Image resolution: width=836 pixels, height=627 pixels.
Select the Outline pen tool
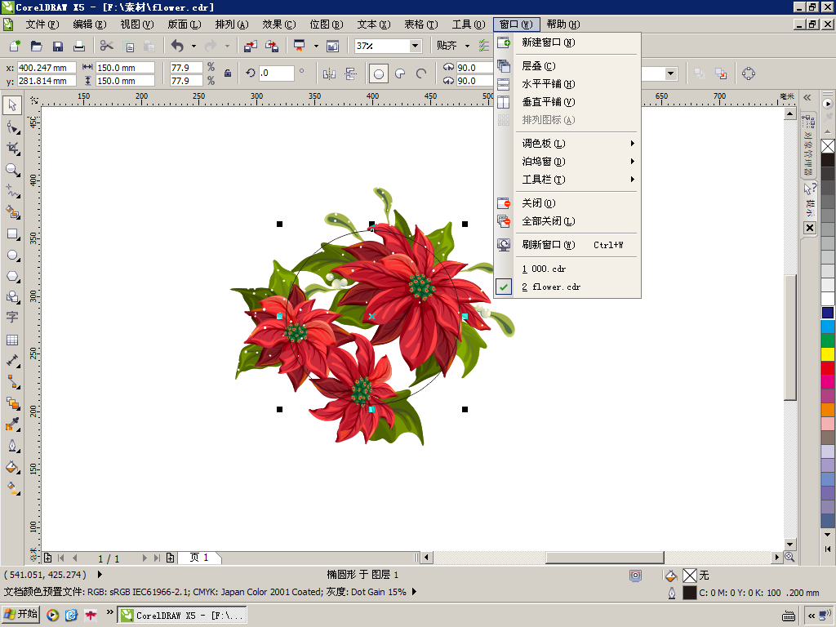[11, 446]
